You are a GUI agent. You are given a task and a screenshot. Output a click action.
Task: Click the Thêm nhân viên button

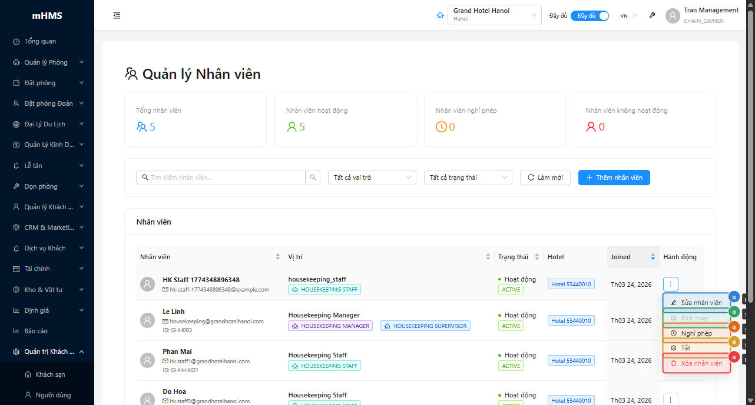click(614, 178)
